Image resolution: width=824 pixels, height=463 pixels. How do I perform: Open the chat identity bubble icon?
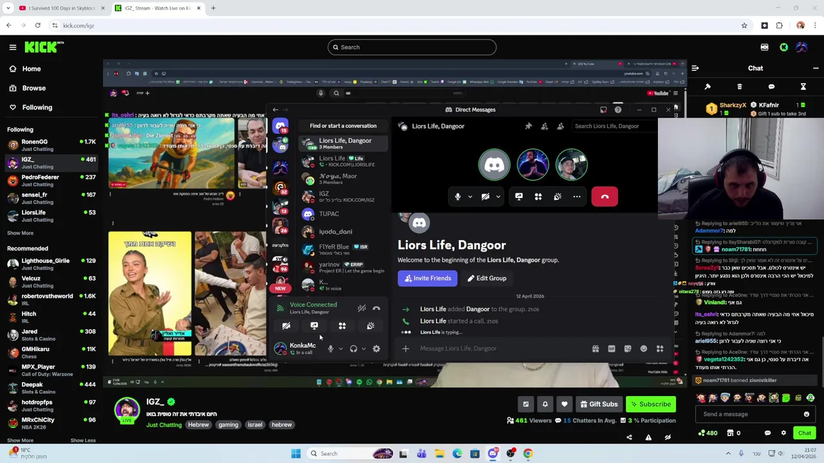click(767, 433)
